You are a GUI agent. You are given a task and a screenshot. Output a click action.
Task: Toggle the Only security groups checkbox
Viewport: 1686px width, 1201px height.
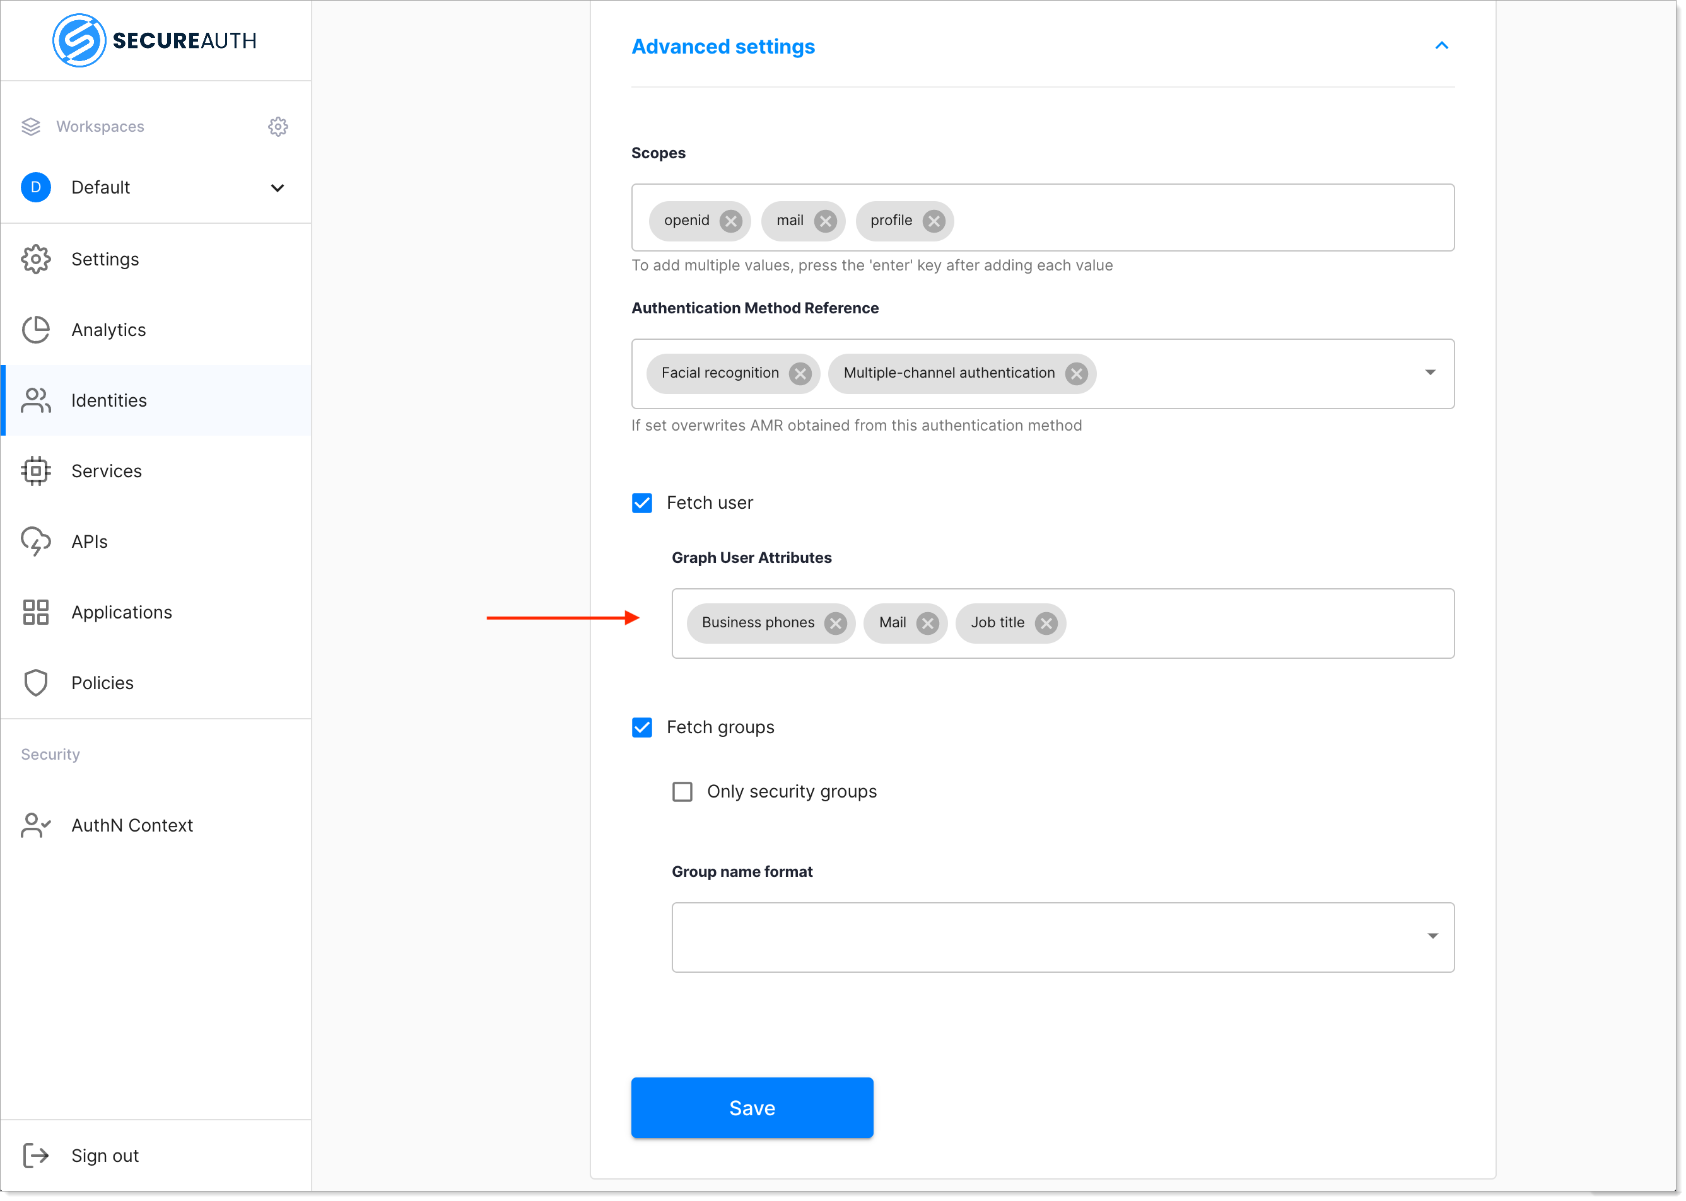coord(682,792)
